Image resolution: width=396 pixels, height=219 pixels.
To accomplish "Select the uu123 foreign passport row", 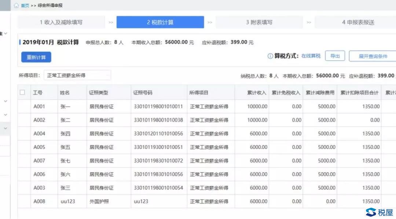I will point(22,201).
